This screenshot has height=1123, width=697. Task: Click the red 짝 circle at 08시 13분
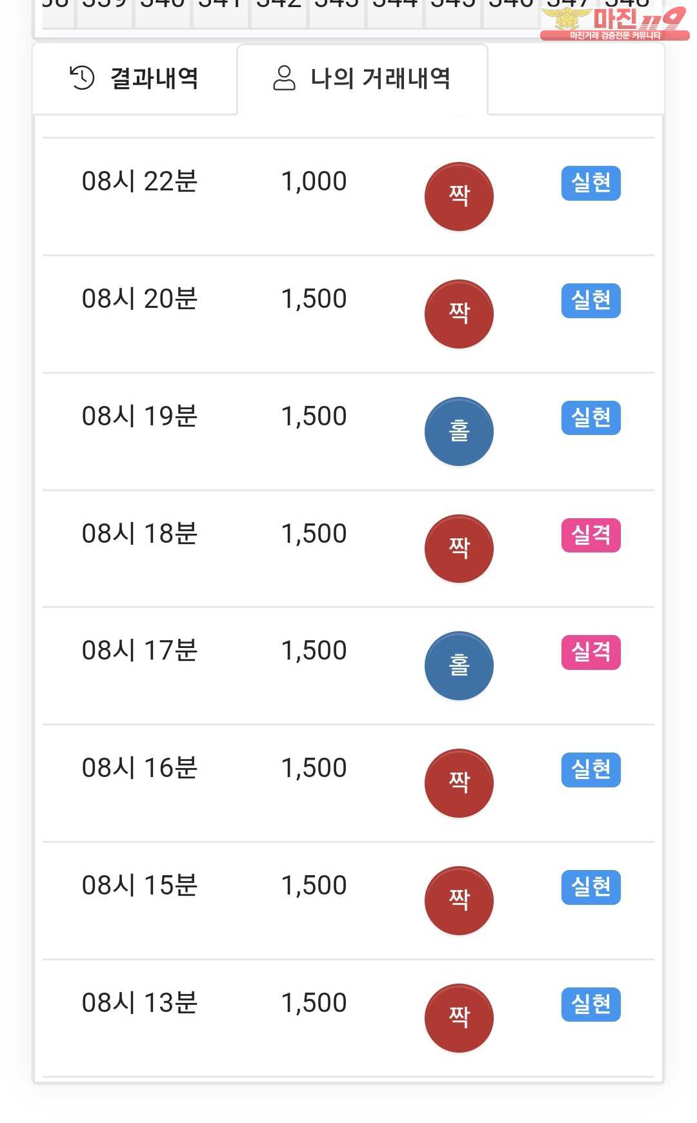pyautogui.click(x=459, y=1018)
